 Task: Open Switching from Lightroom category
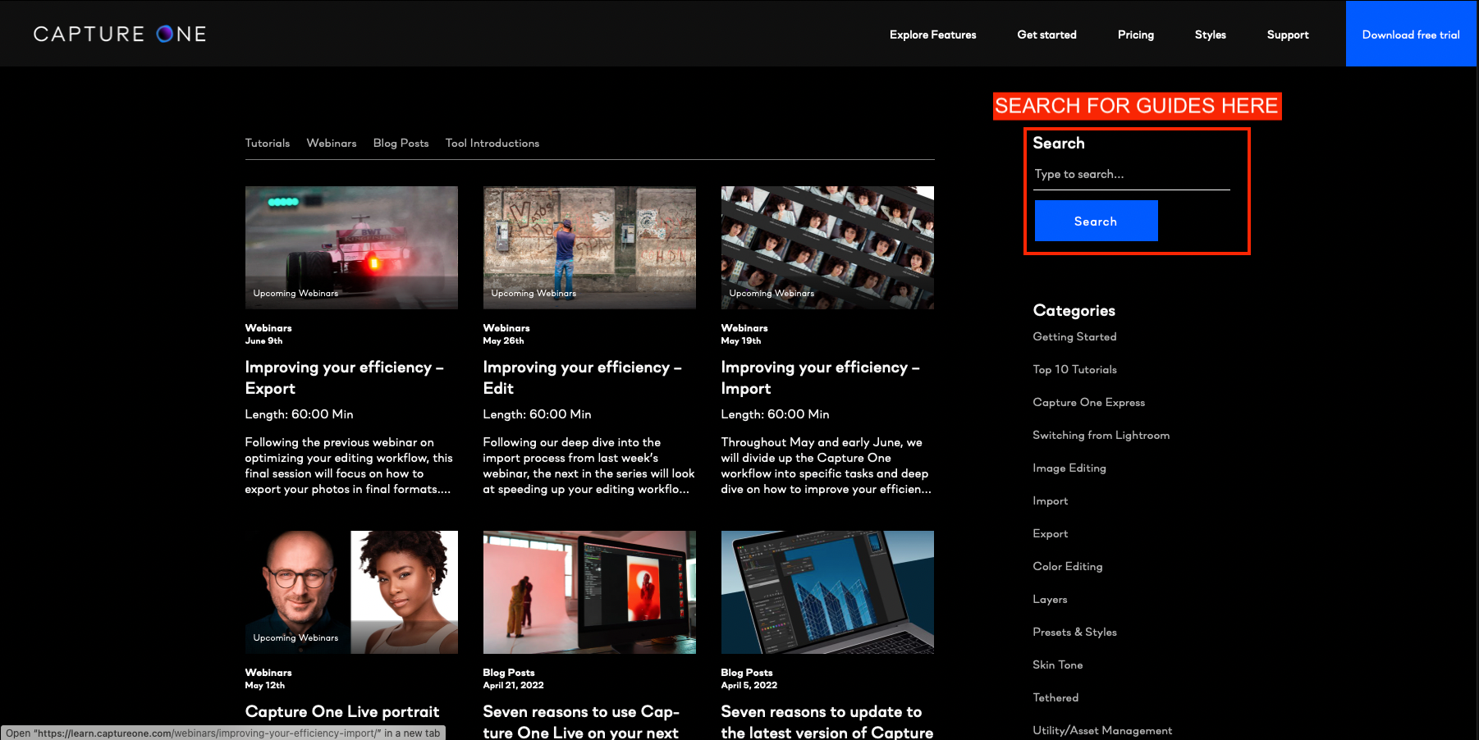pos(1101,435)
